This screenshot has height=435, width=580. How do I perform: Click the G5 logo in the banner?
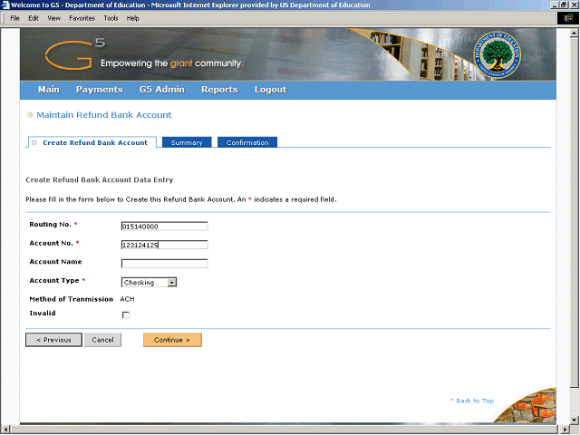[74, 54]
